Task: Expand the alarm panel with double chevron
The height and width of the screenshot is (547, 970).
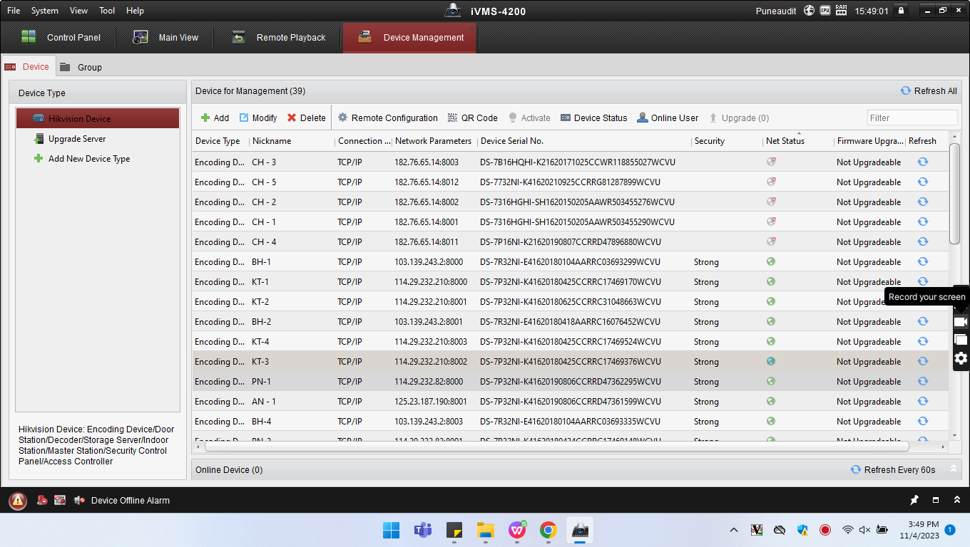Action: tap(957, 501)
